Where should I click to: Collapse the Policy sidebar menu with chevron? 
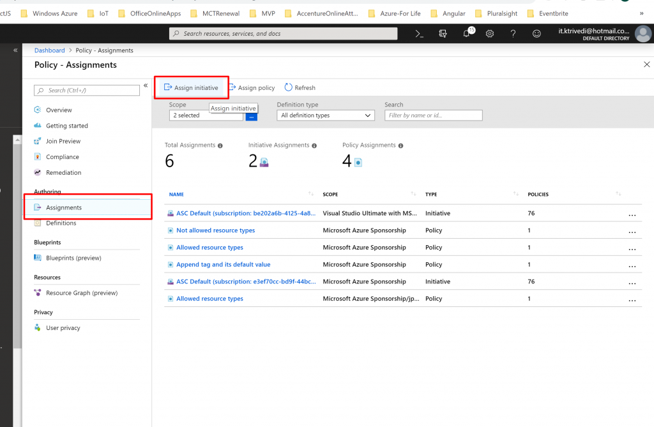[x=146, y=86]
